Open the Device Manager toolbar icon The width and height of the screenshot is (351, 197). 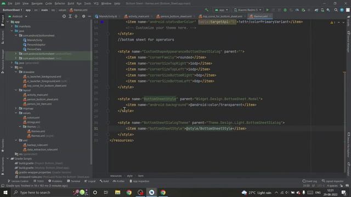(x=322, y=10)
